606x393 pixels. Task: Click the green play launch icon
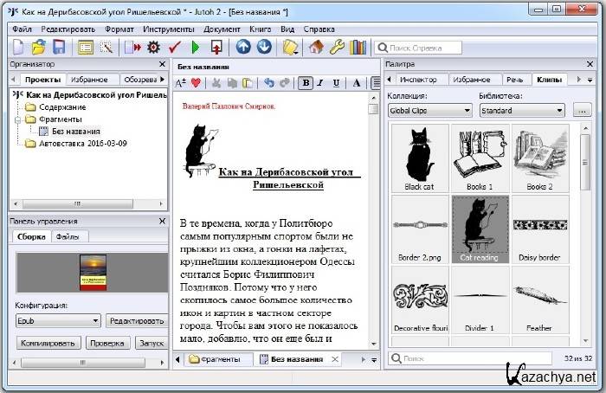coord(195,47)
